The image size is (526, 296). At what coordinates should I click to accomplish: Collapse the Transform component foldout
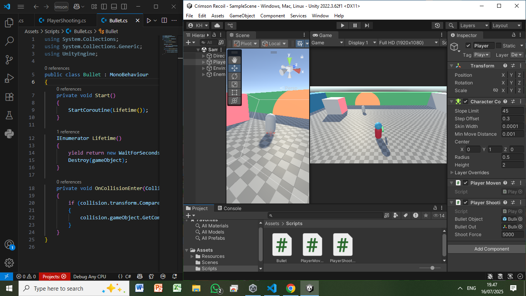[452, 66]
